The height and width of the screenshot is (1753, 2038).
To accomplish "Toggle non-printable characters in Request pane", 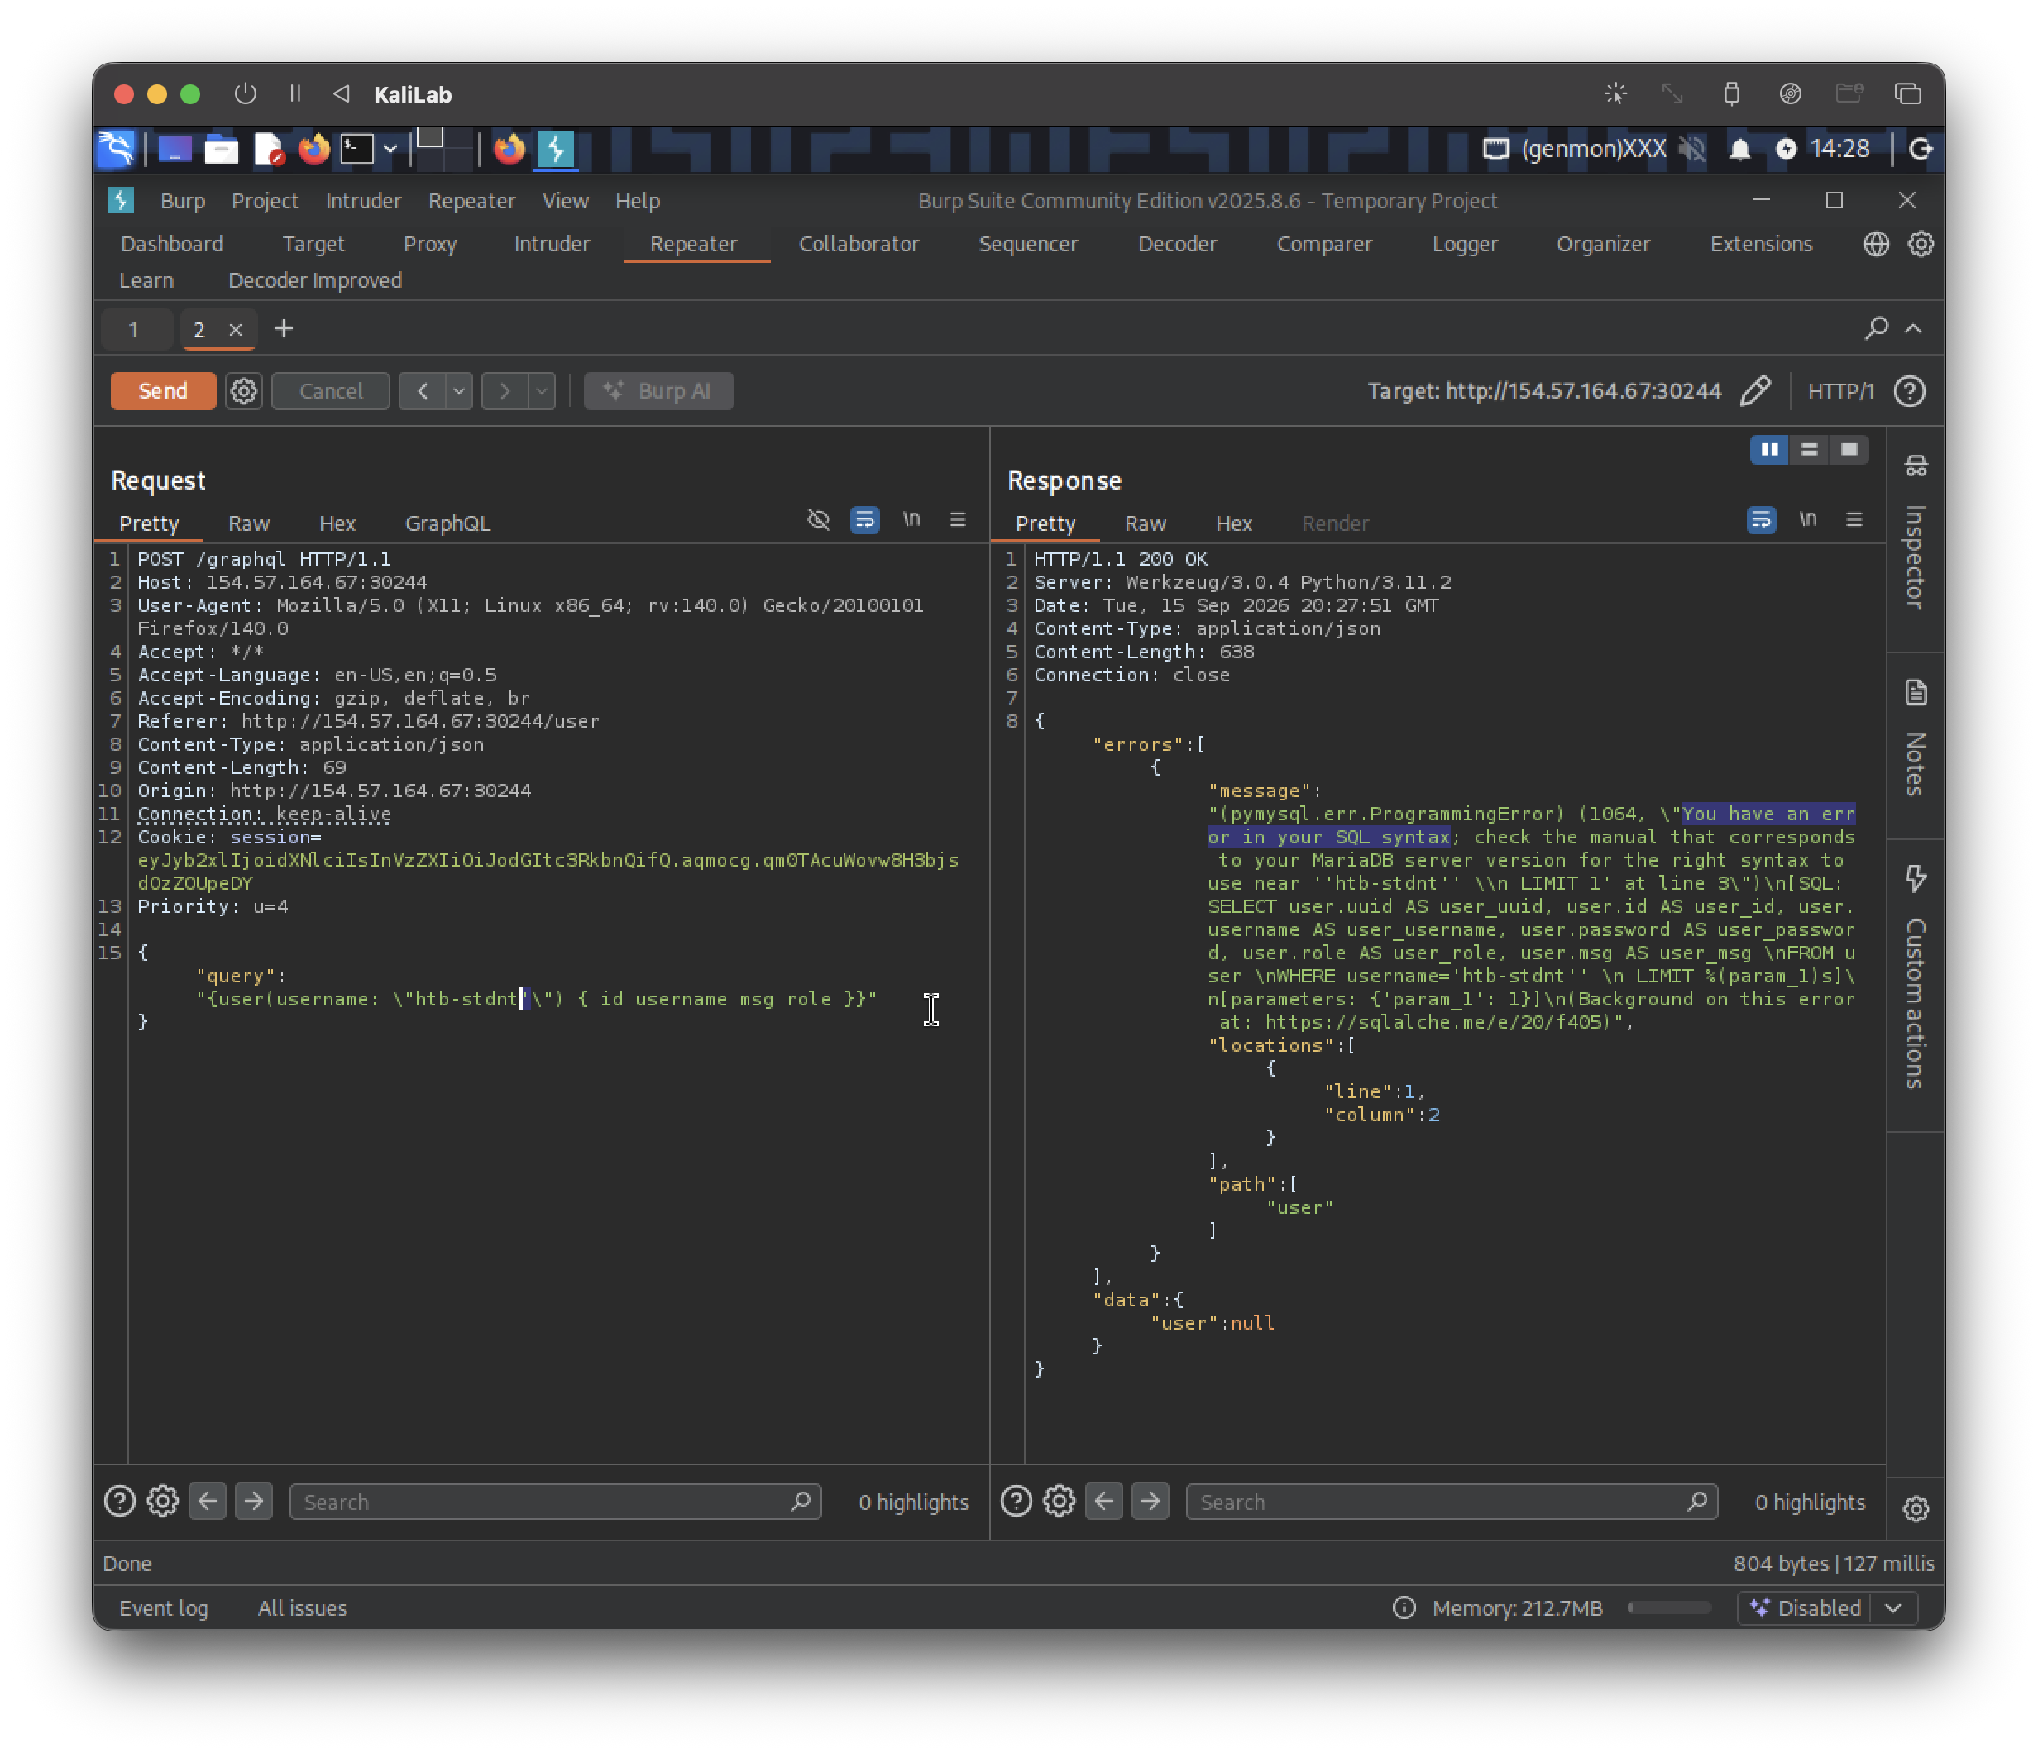I will (x=911, y=519).
